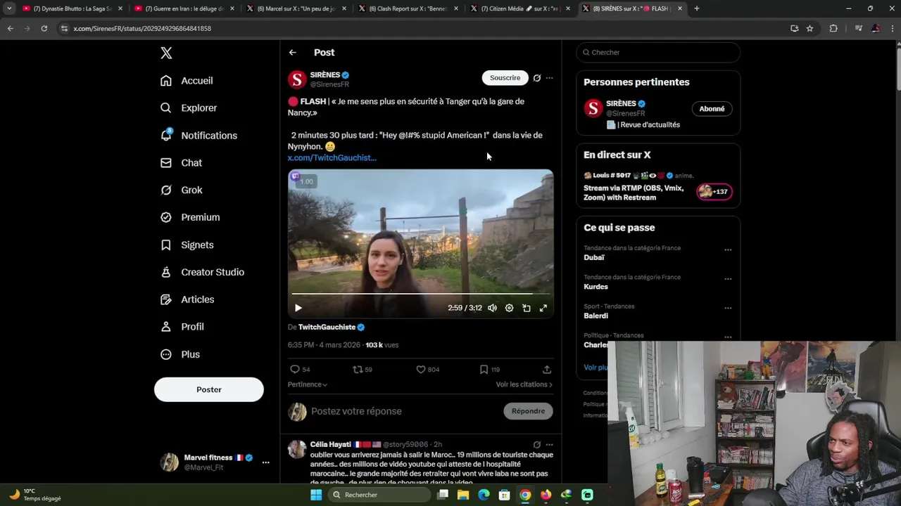Open the Dubaï trend
This screenshot has height=506, width=901.
[x=594, y=258]
